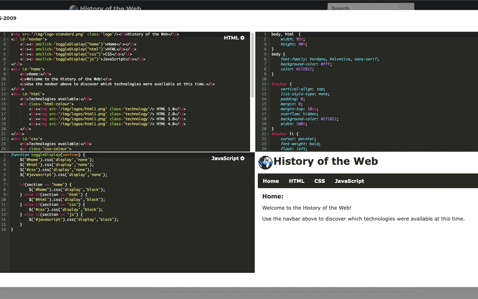Fold the else if js block at JavaScript line 13
478x299 pixels.
tap(8, 214)
